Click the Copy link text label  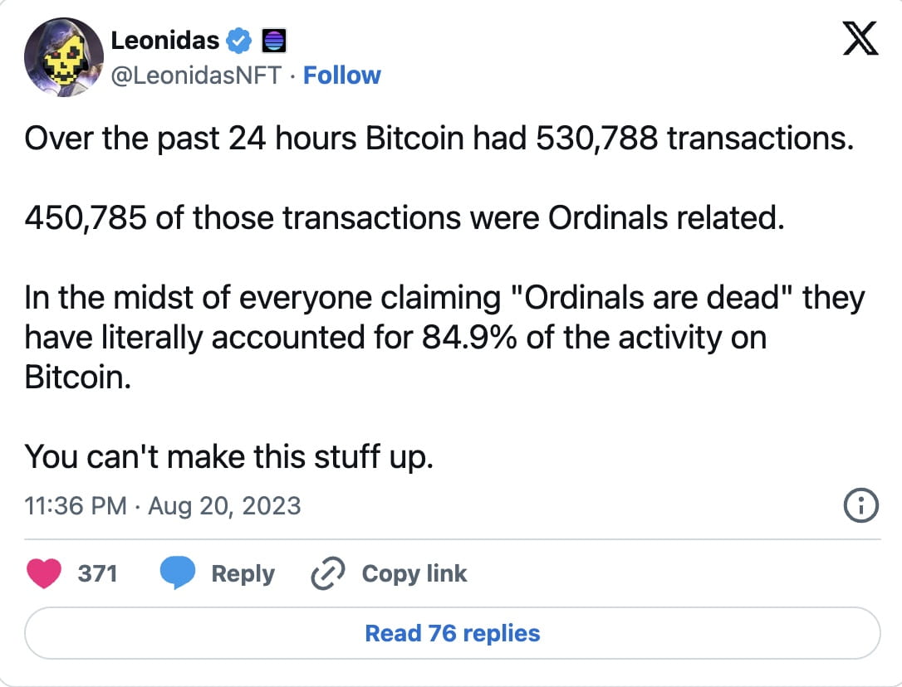[x=414, y=572]
